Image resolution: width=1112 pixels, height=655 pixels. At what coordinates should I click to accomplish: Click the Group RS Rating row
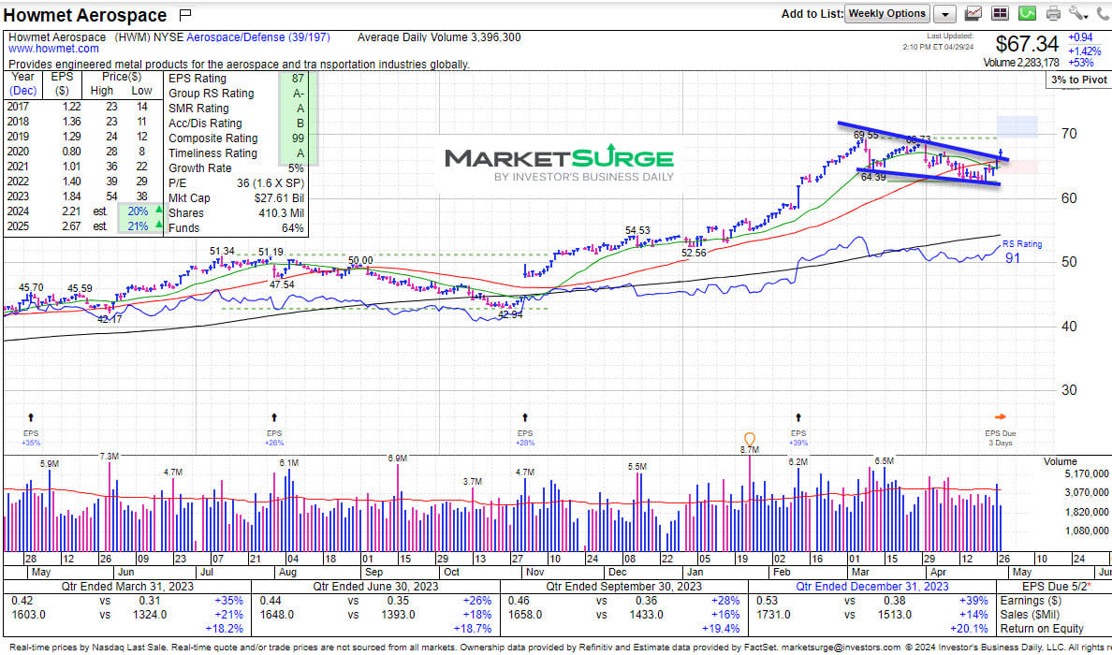click(x=236, y=94)
